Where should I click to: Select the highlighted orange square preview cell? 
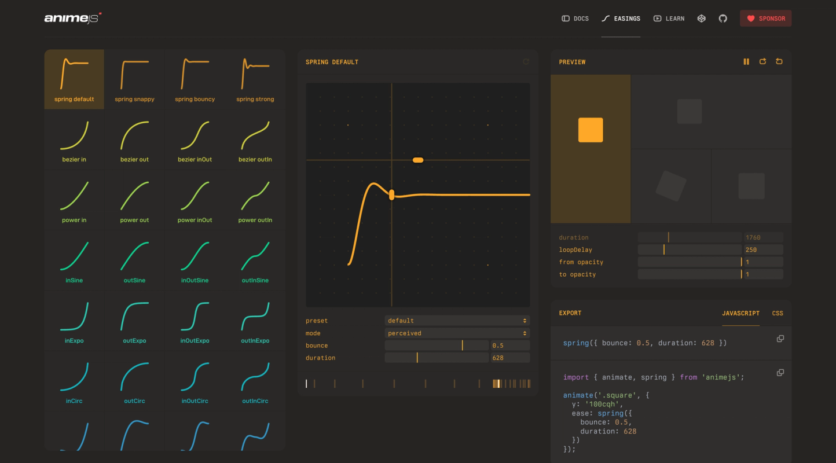click(x=591, y=149)
